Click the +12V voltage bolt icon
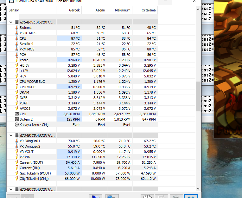 coord(17,71)
